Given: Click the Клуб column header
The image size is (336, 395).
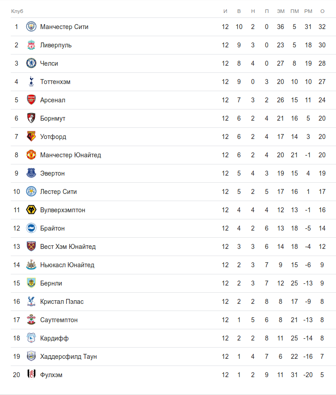Looking at the screenshot, I should pyautogui.click(x=17, y=11).
